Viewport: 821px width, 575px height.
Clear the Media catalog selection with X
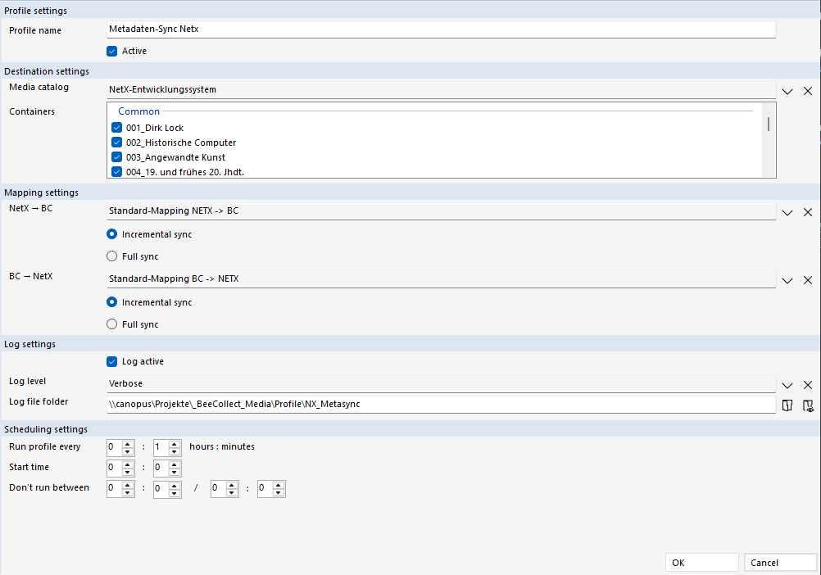point(808,91)
